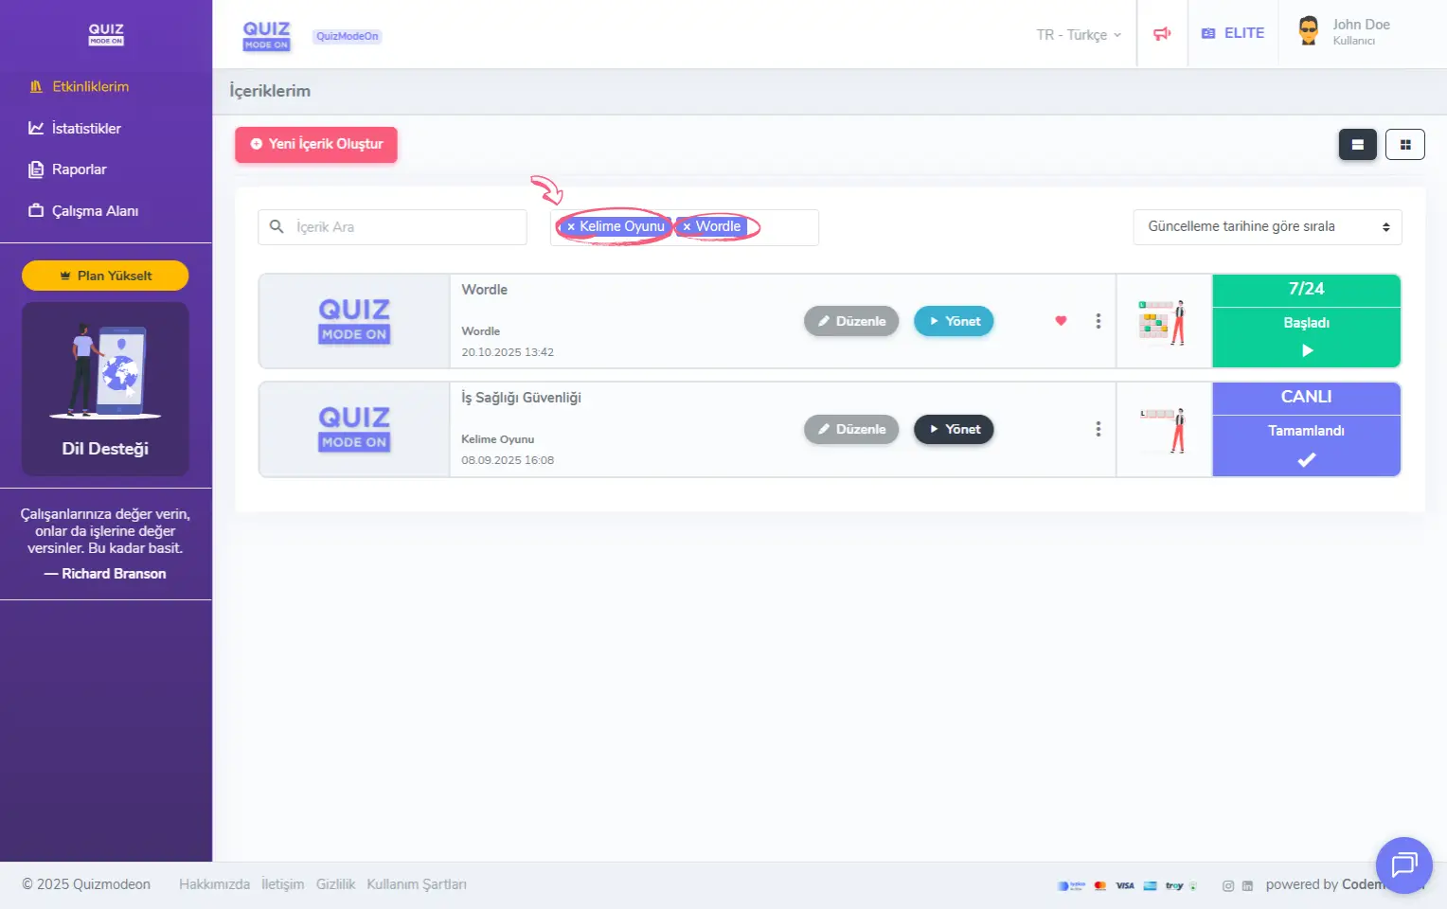
Task: Expand the TR - Türkçe language selector
Action: pos(1078,35)
